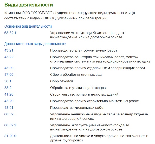Open the 81.29.9 cleaning activity code
The image size is (155, 144).
[10, 136]
